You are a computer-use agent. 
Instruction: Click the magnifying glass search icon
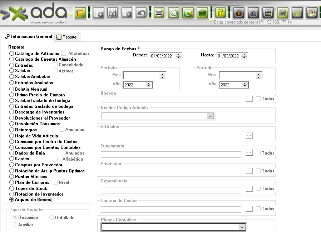click(x=174, y=13)
